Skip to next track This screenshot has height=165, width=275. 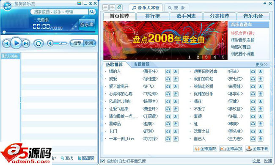26,43
